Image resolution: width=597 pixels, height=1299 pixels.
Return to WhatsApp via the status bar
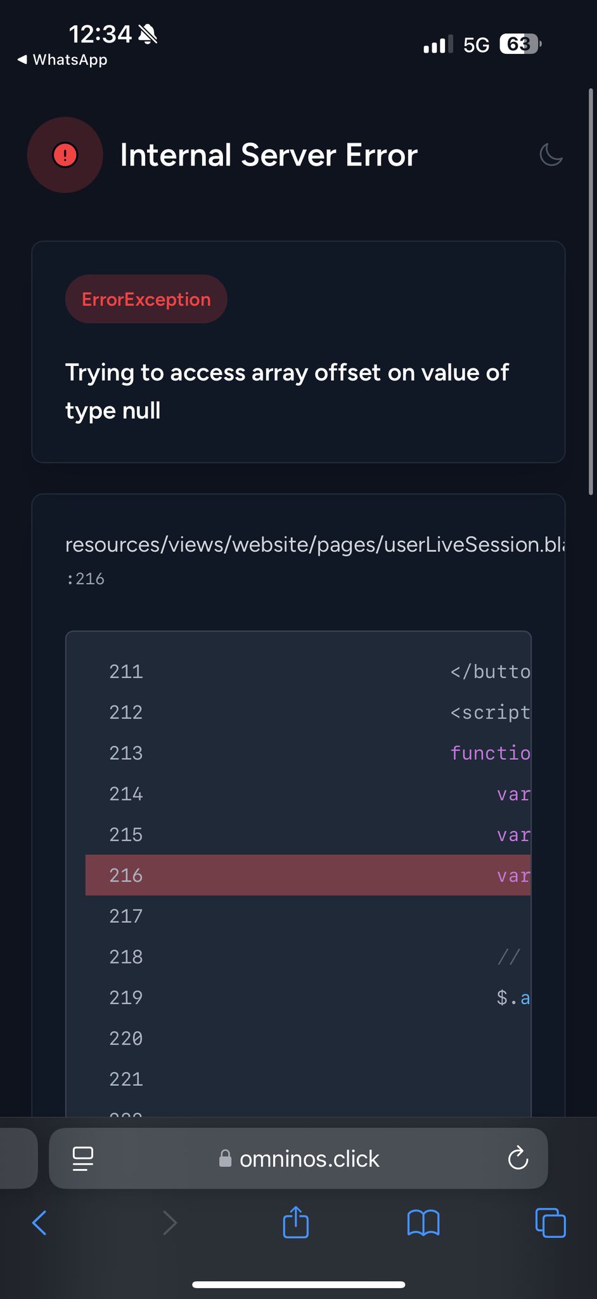(62, 60)
